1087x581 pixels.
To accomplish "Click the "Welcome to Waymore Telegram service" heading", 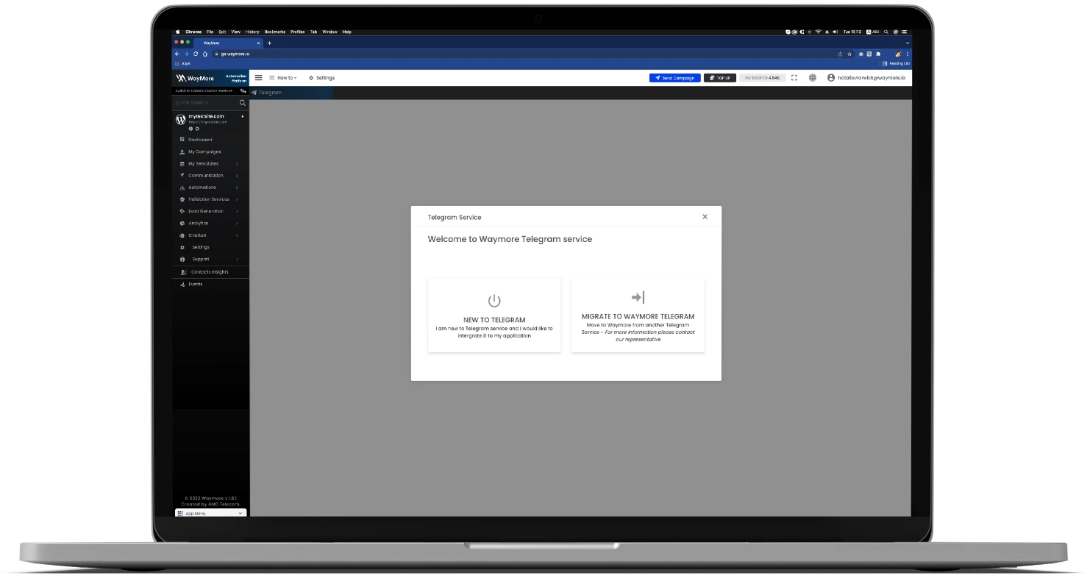I will (510, 239).
